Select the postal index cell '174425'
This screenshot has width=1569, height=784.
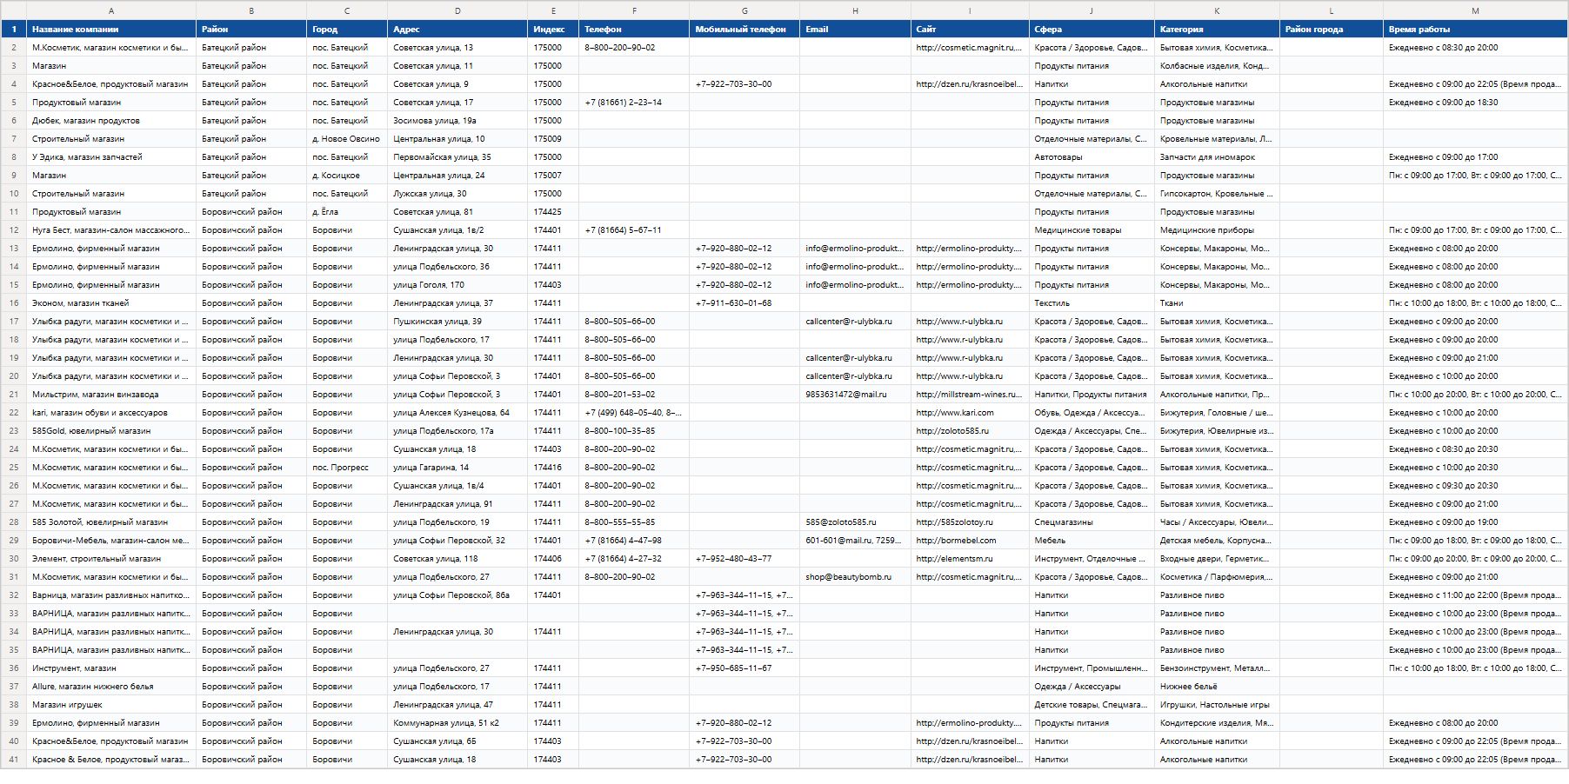pyautogui.click(x=553, y=212)
